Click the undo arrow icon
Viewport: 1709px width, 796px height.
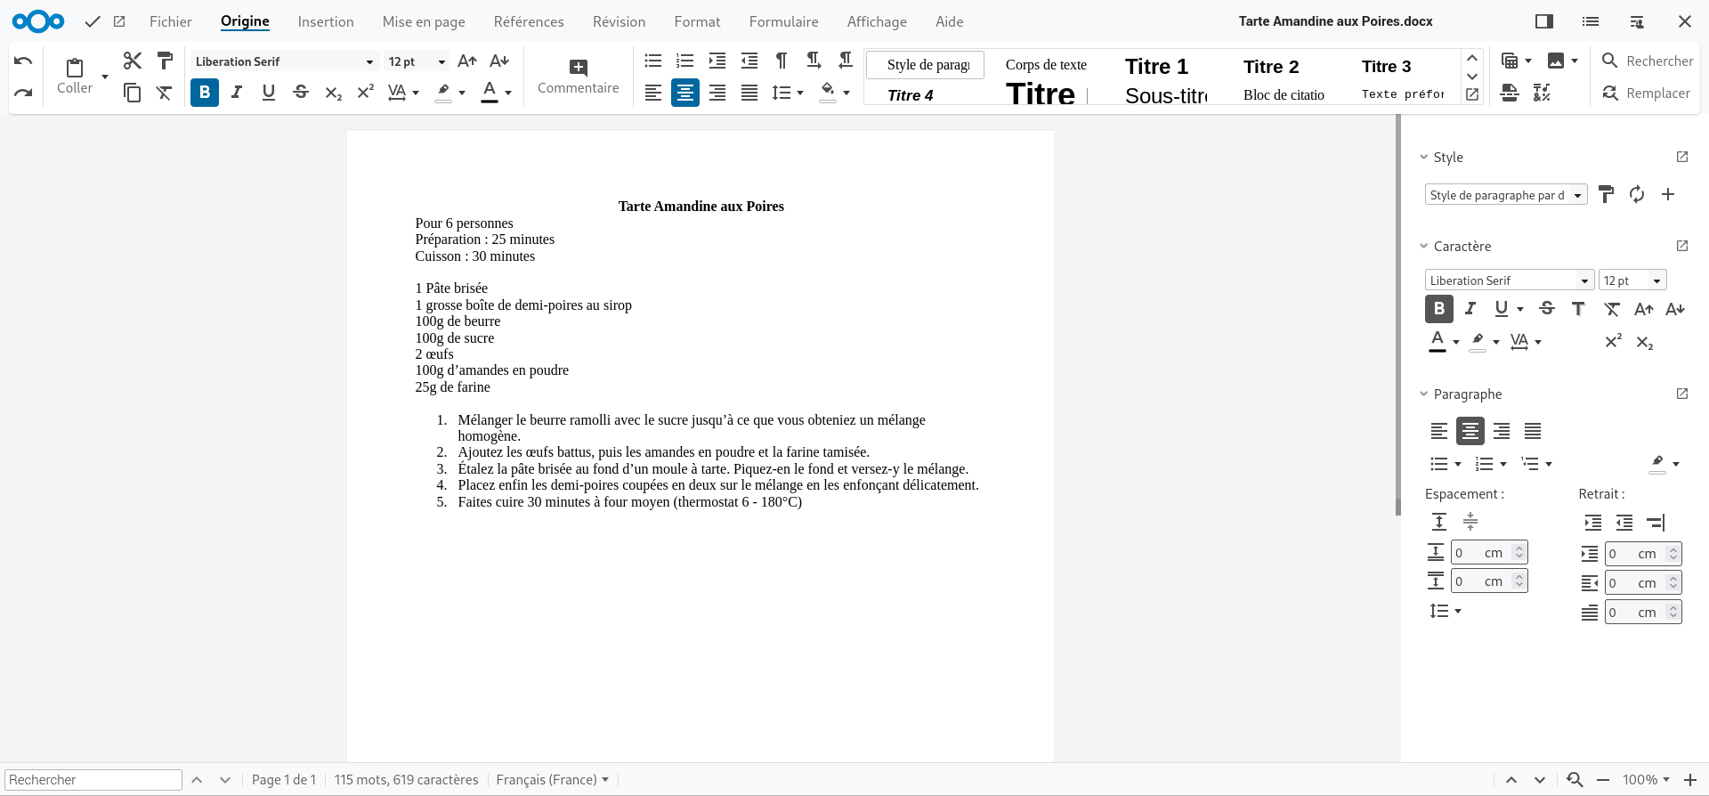point(24,61)
